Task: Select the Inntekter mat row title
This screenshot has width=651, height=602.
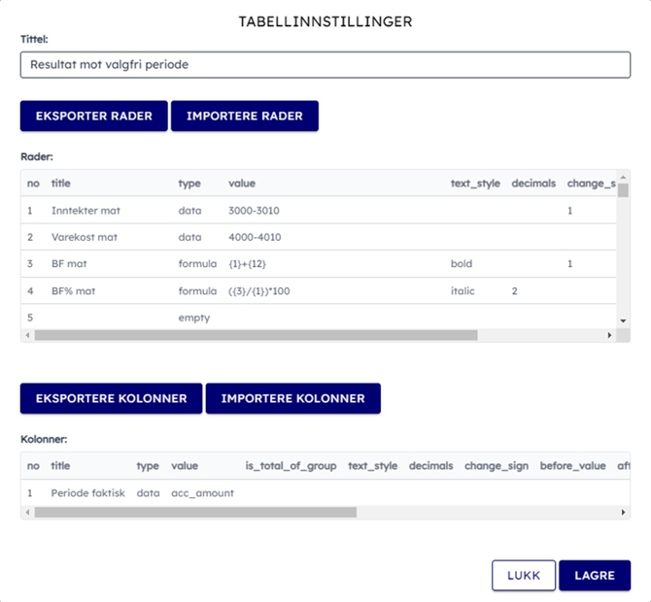Action: point(86,210)
